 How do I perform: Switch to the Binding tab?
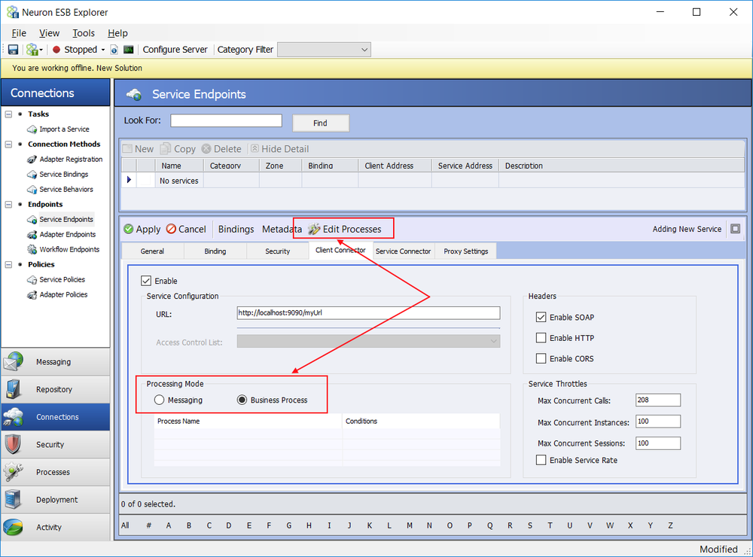tap(215, 251)
